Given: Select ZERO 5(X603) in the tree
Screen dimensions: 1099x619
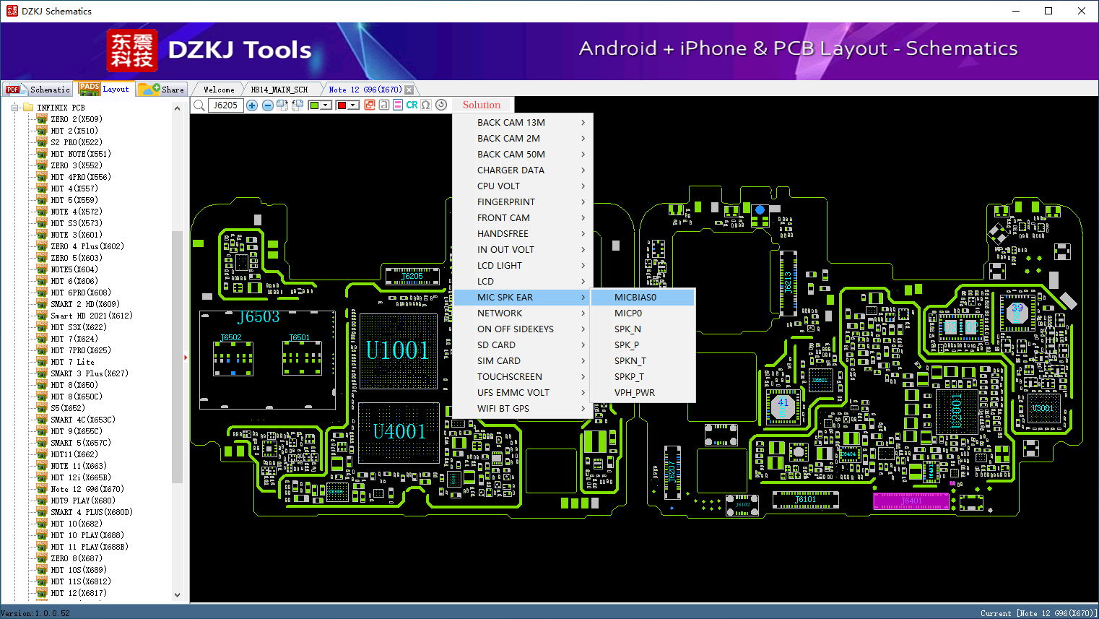Looking at the screenshot, I should 77,258.
